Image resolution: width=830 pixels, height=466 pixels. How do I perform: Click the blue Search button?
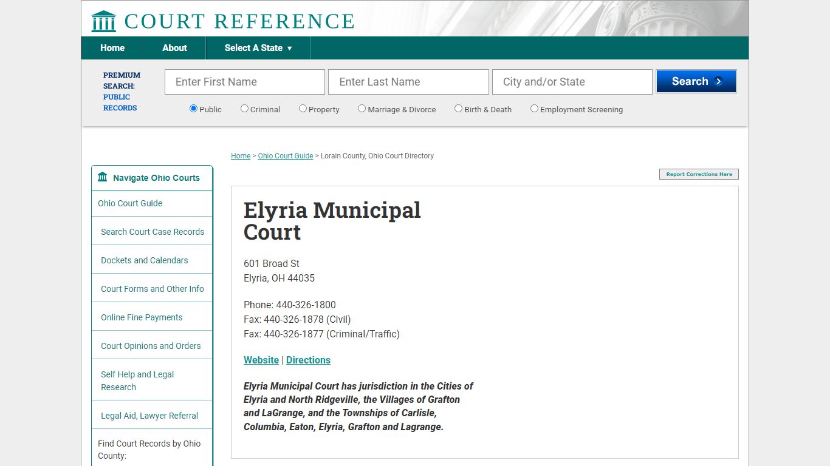tap(696, 81)
